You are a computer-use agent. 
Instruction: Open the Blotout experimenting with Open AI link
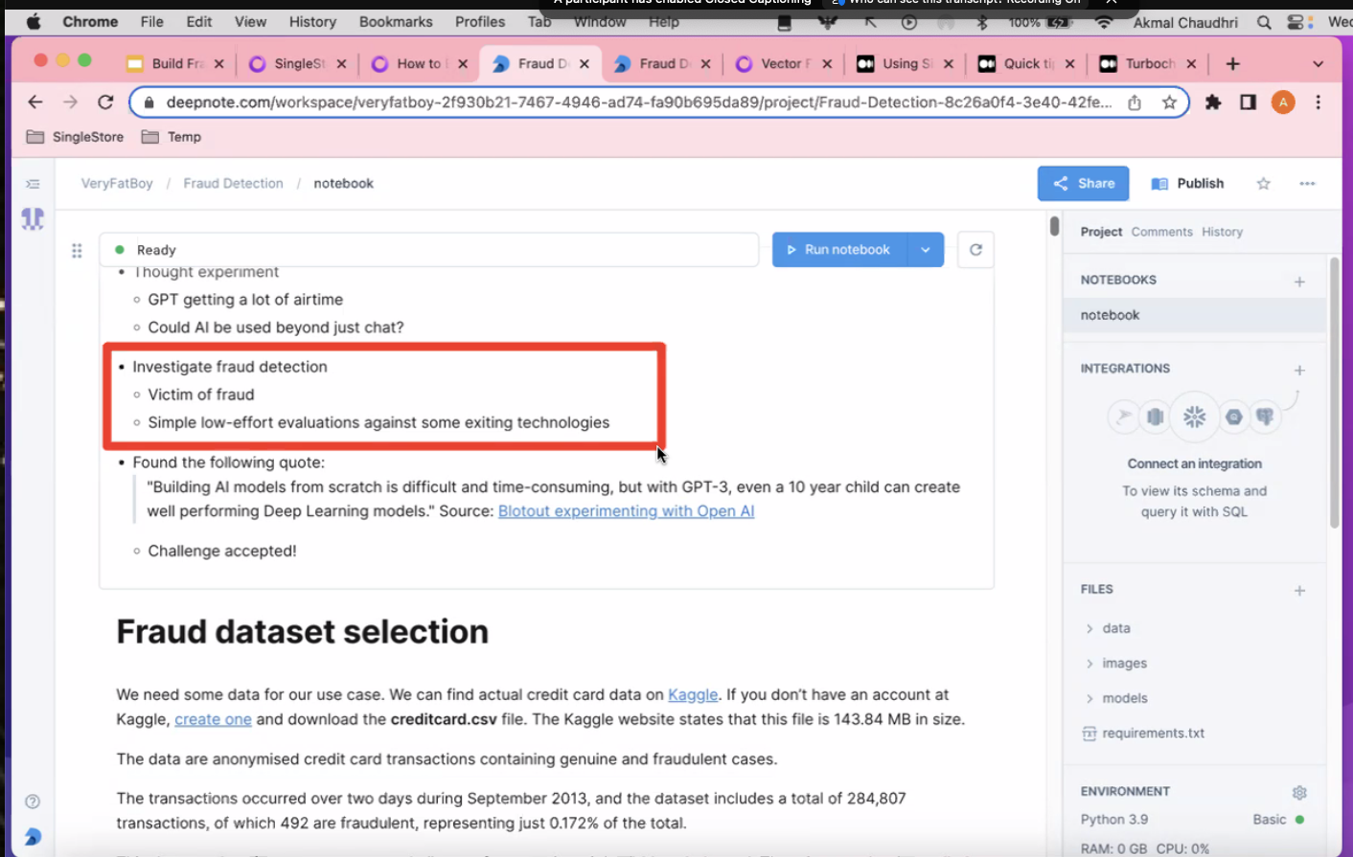point(626,511)
